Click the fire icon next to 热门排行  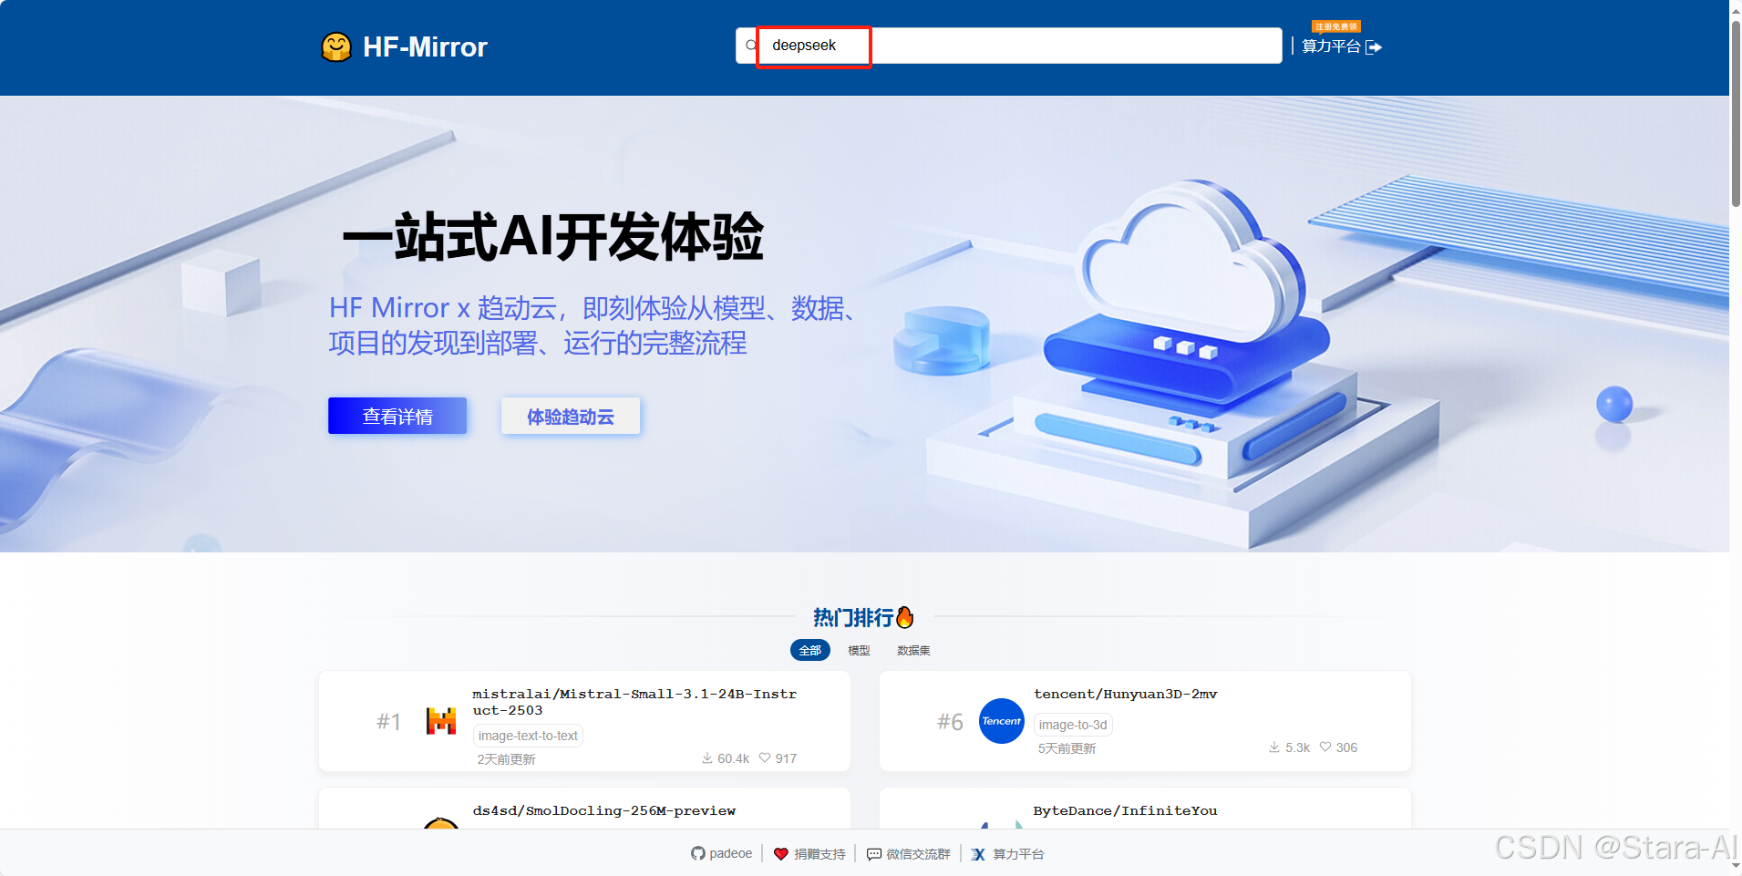904,617
